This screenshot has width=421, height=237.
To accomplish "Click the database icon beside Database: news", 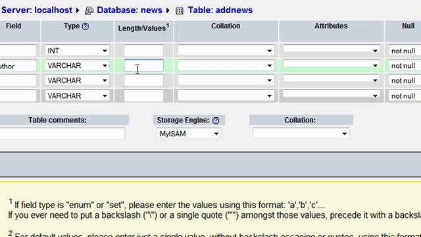I will pyautogui.click(x=89, y=11).
